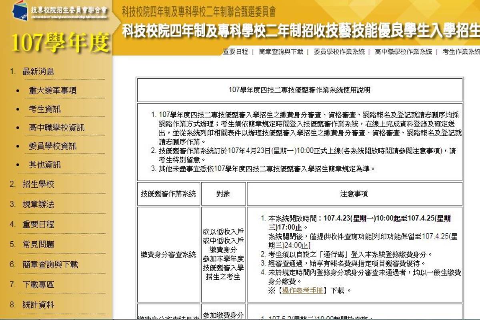Open 重大變革事項 sidebar link
This screenshot has width=480, height=320.
tap(52, 91)
